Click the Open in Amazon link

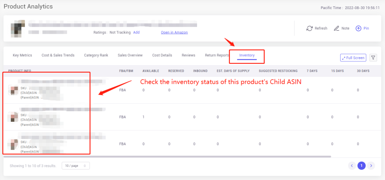point(174,32)
